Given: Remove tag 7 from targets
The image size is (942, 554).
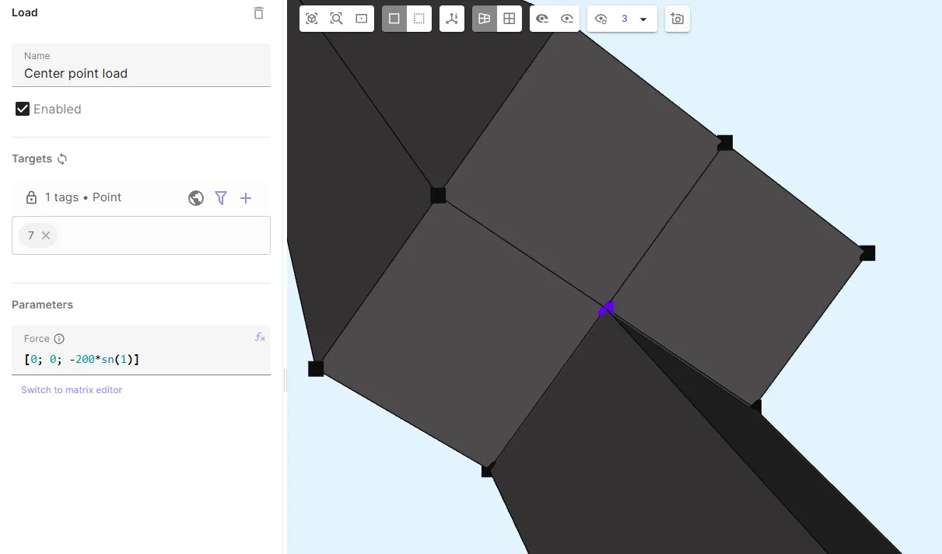Looking at the screenshot, I should click(x=46, y=235).
